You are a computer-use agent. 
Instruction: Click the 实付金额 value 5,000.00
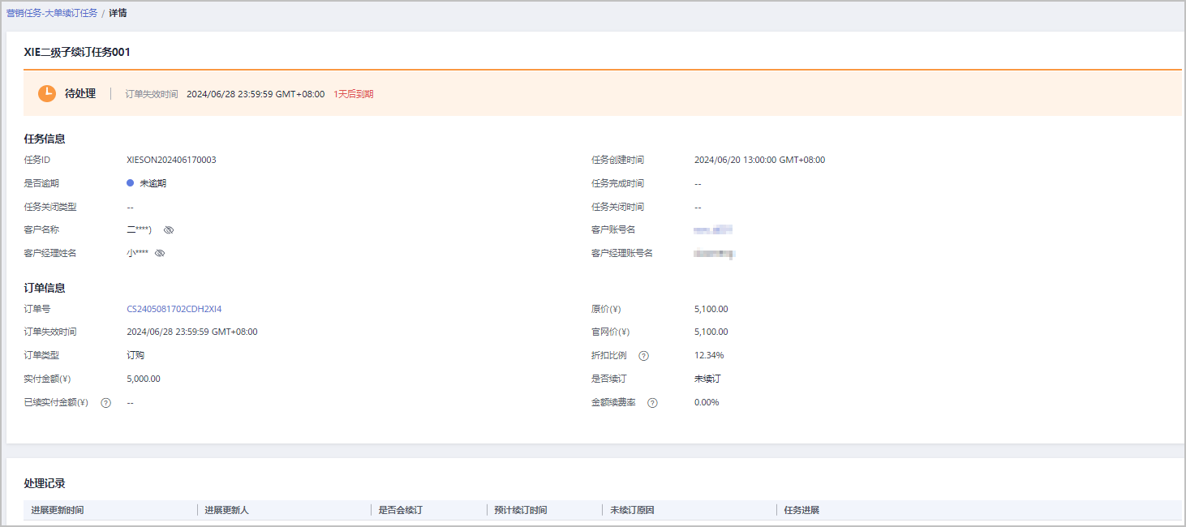point(144,379)
